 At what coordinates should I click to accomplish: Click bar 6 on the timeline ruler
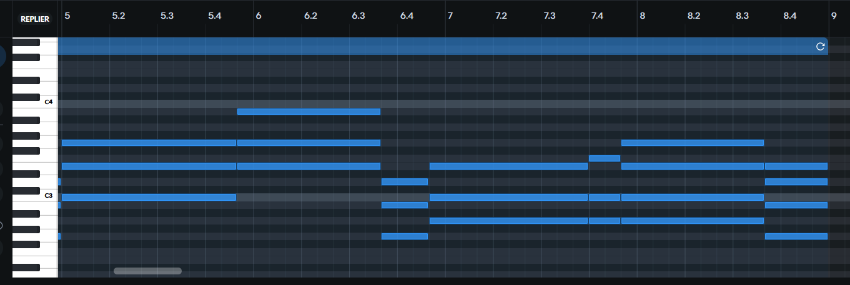(259, 16)
